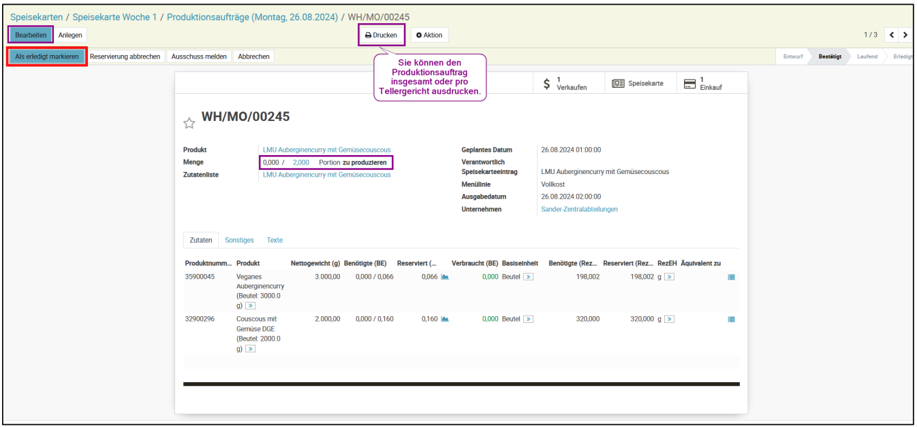Click the Drucken print button
This screenshot has width=917, height=427.
click(381, 35)
